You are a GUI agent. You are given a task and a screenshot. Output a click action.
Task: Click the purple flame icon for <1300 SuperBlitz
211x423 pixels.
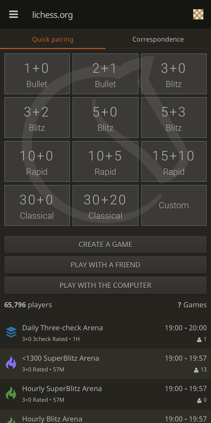[x=11, y=363]
